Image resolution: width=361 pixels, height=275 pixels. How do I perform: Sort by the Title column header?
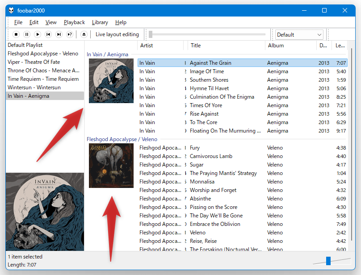[x=227, y=46]
